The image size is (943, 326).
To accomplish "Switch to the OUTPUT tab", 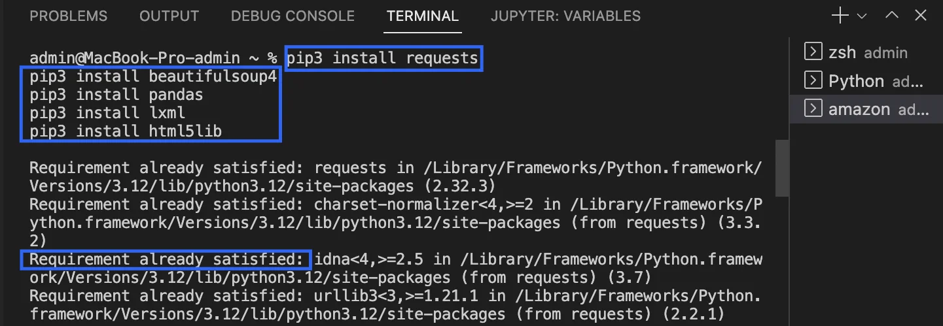I will 169,16.
